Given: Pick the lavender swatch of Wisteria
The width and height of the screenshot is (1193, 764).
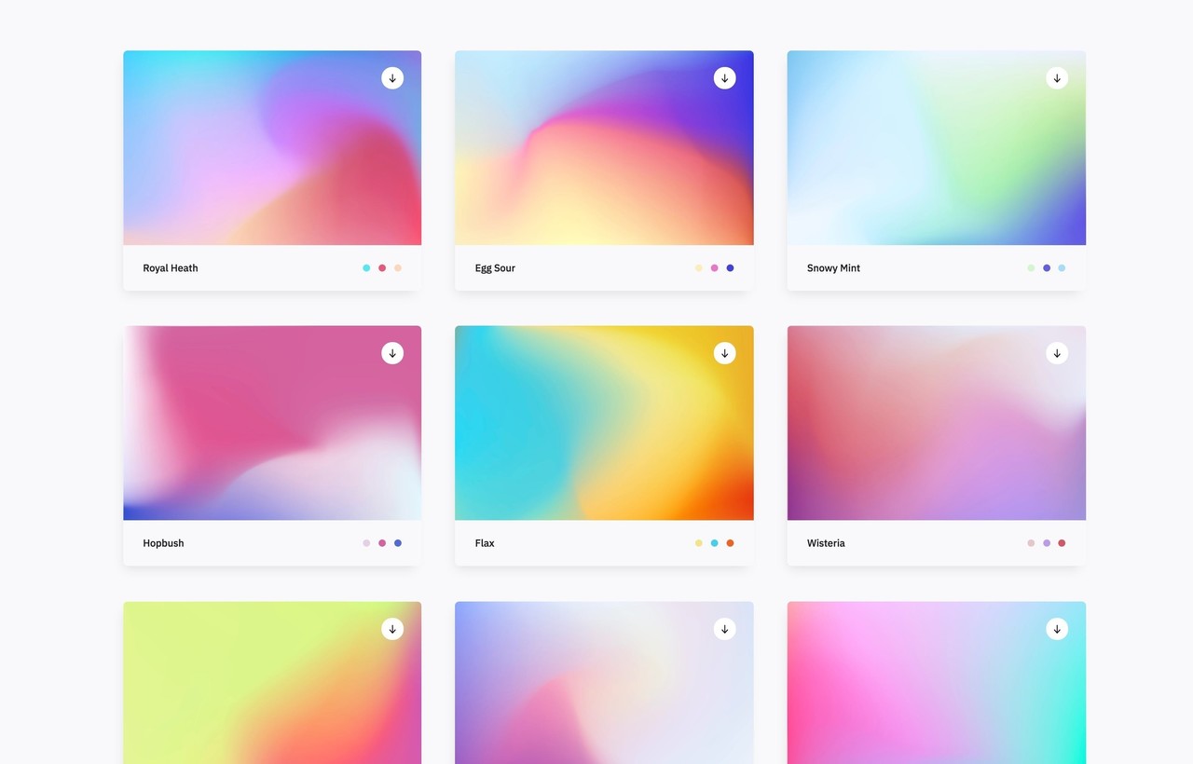Looking at the screenshot, I should pos(1047,543).
